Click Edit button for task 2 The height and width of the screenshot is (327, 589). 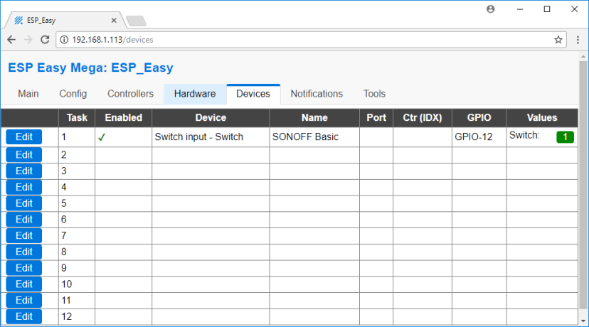pos(24,154)
